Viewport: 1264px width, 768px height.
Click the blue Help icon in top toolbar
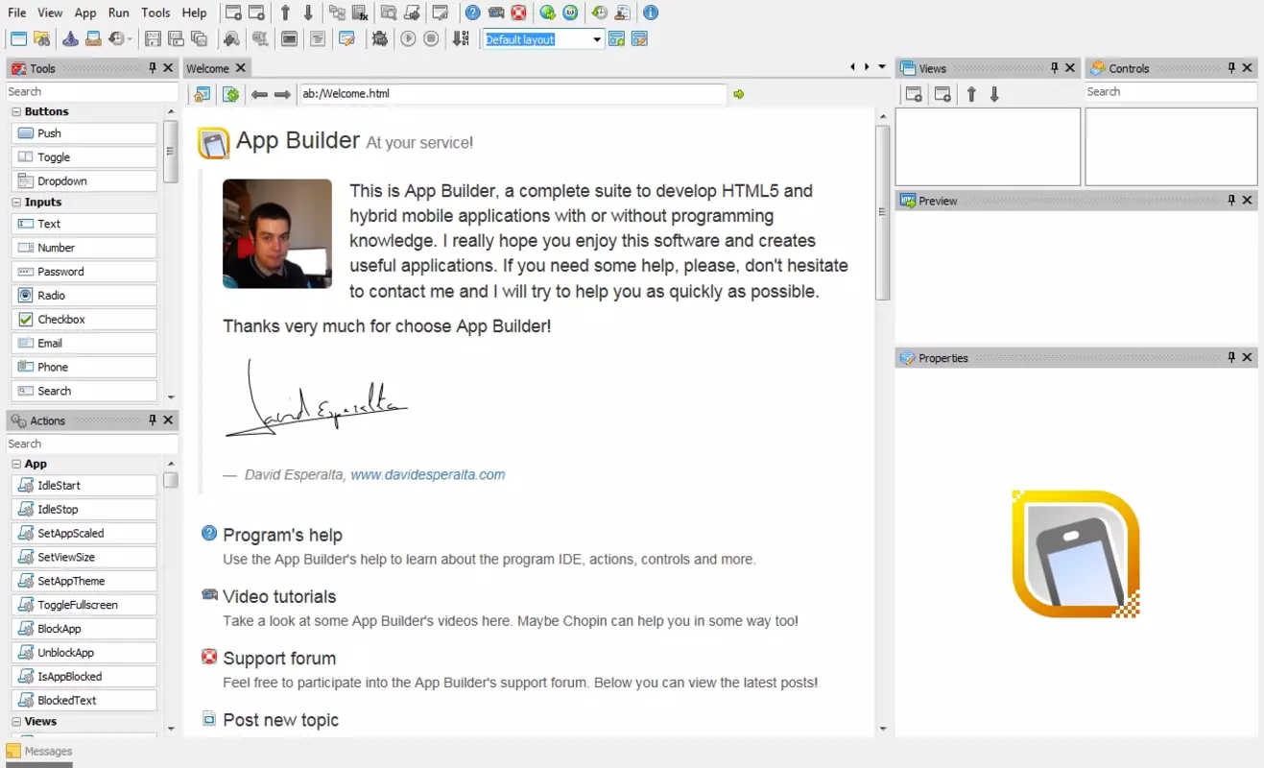click(473, 13)
